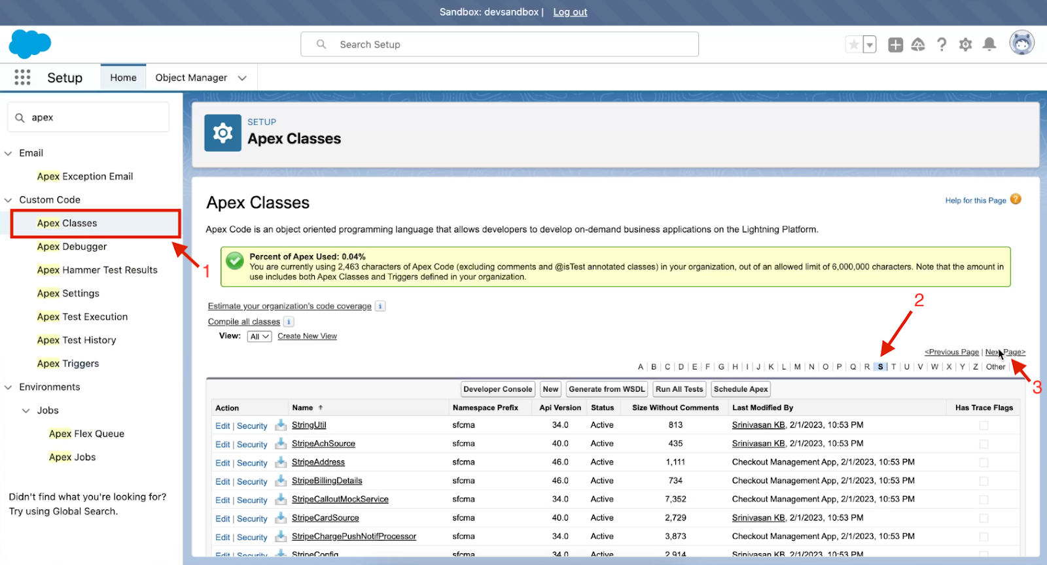Toggle the trace flag checkbox for StringUtil
This screenshot has height=565, width=1047.
point(984,426)
